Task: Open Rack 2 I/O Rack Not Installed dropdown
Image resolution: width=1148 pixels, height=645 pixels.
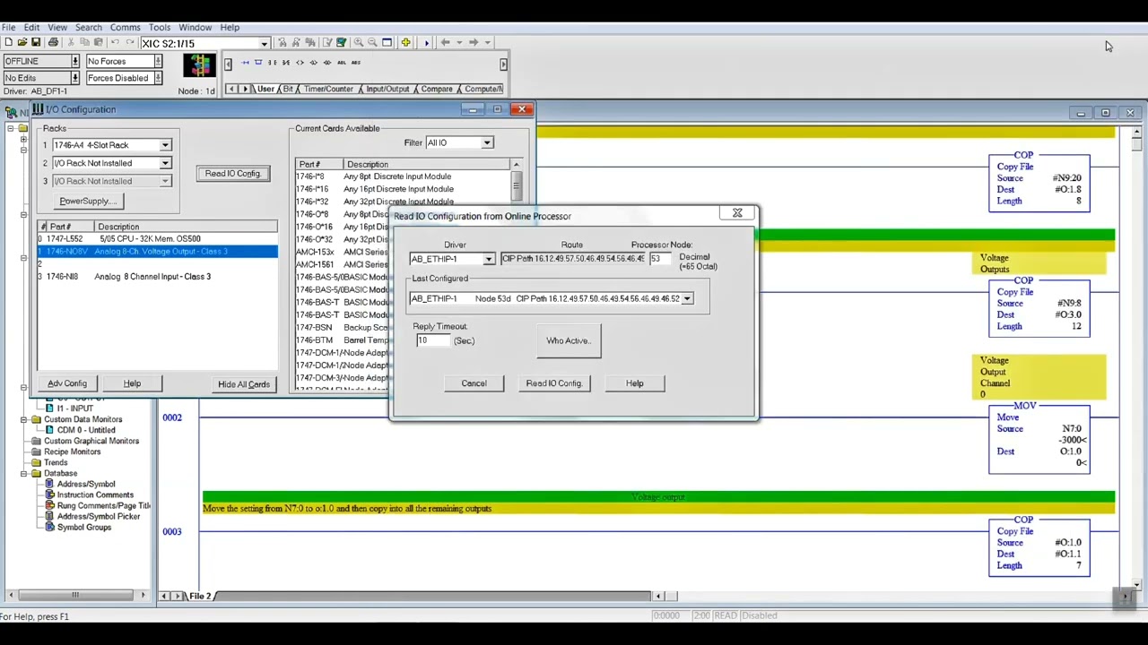Action: tap(165, 163)
